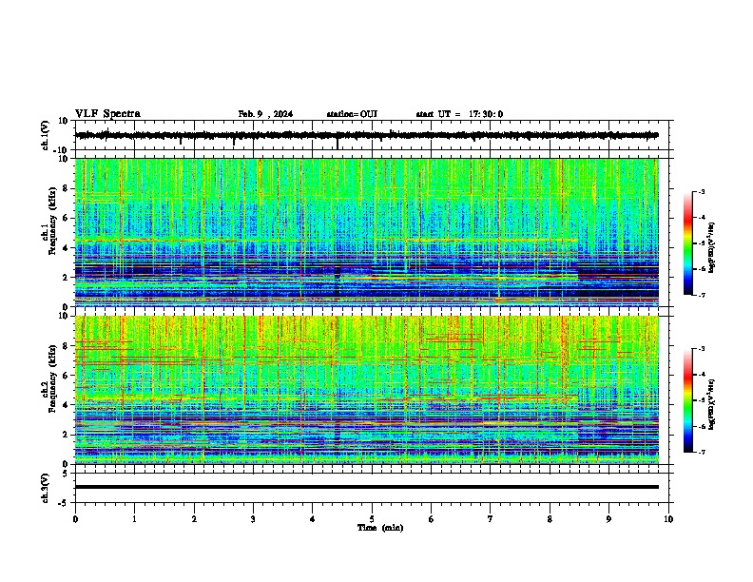
Task: Click the ch.2 spectrogram color bar
Action: point(688,400)
